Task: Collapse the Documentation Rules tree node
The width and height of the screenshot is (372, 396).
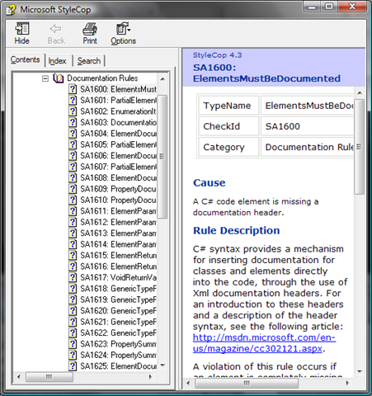Action: pos(45,78)
